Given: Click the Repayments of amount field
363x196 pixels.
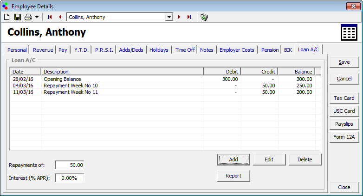Looking at the screenshot, I should click(x=70, y=165).
